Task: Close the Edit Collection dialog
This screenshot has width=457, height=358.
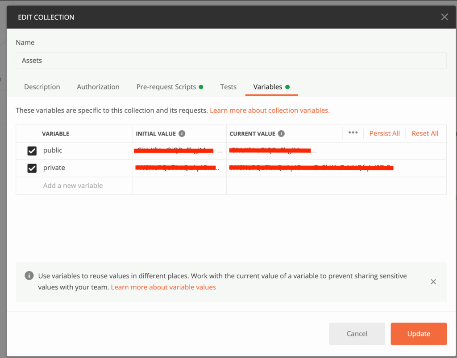Action: pos(445,17)
